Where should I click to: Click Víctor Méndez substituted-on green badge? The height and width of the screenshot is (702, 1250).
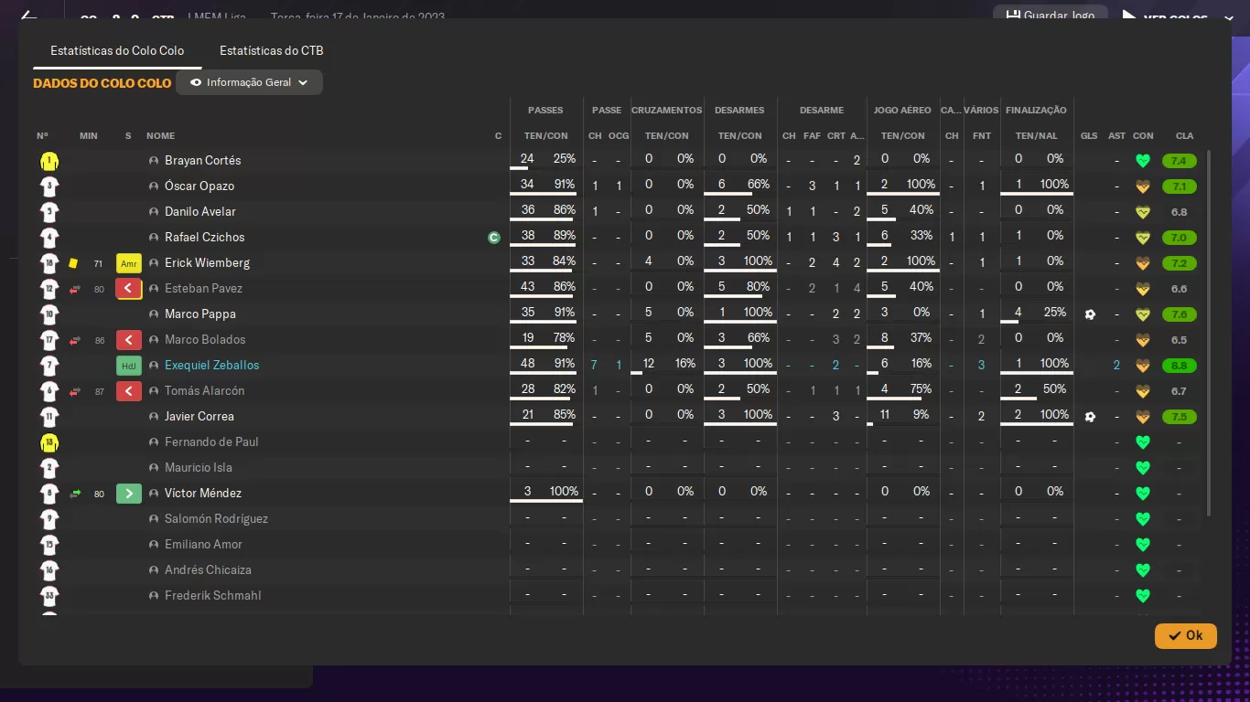[x=129, y=494]
